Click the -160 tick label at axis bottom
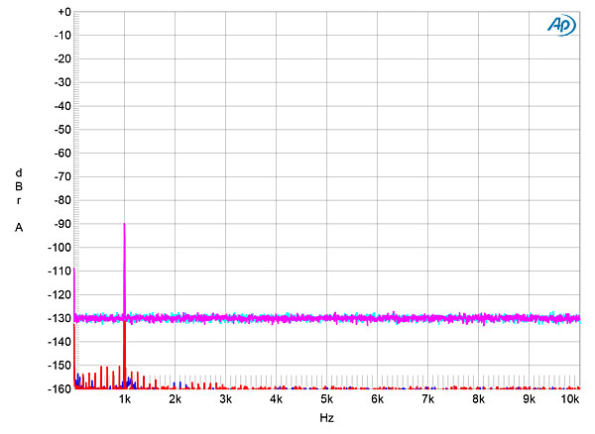The height and width of the screenshot is (434, 595). click(57, 388)
